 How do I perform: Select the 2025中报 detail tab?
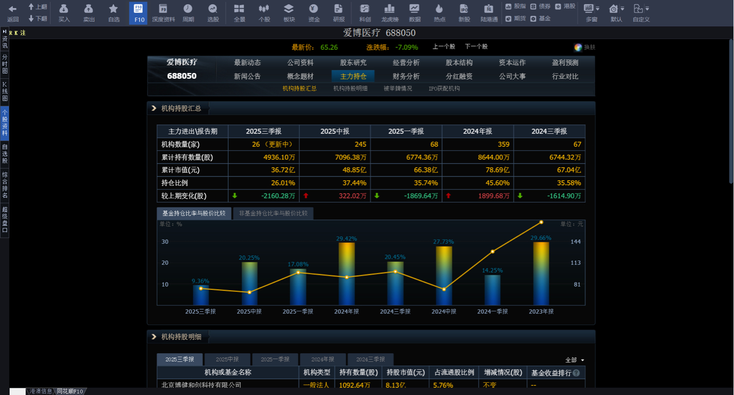coord(227,359)
